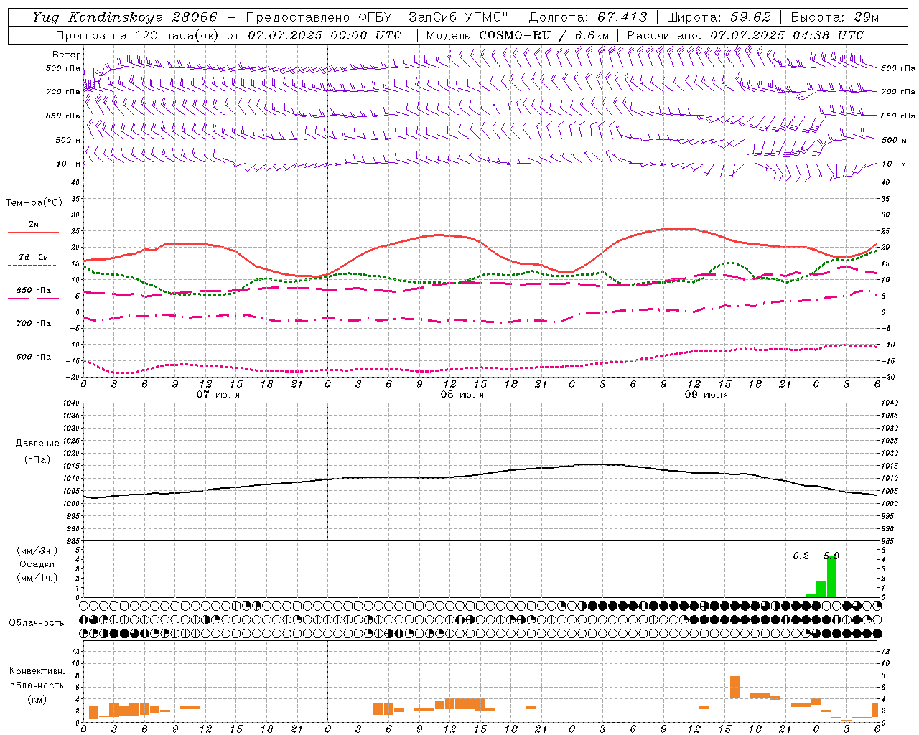Viewport: 919px width, 735px height.
Task: Click the 10 м wind level label at left
Action: click(69, 164)
